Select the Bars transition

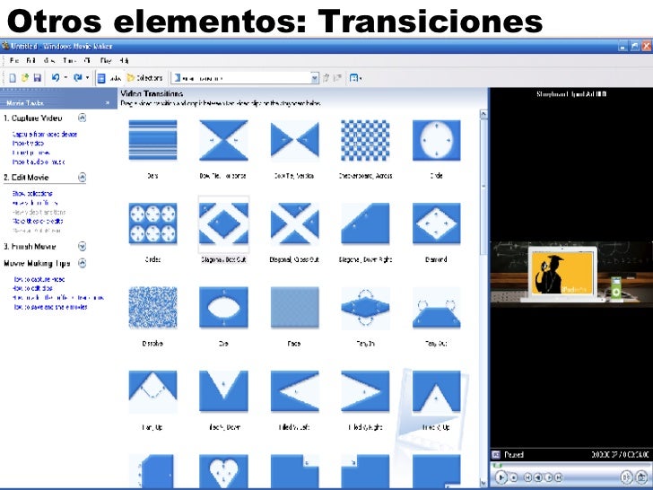(x=152, y=140)
